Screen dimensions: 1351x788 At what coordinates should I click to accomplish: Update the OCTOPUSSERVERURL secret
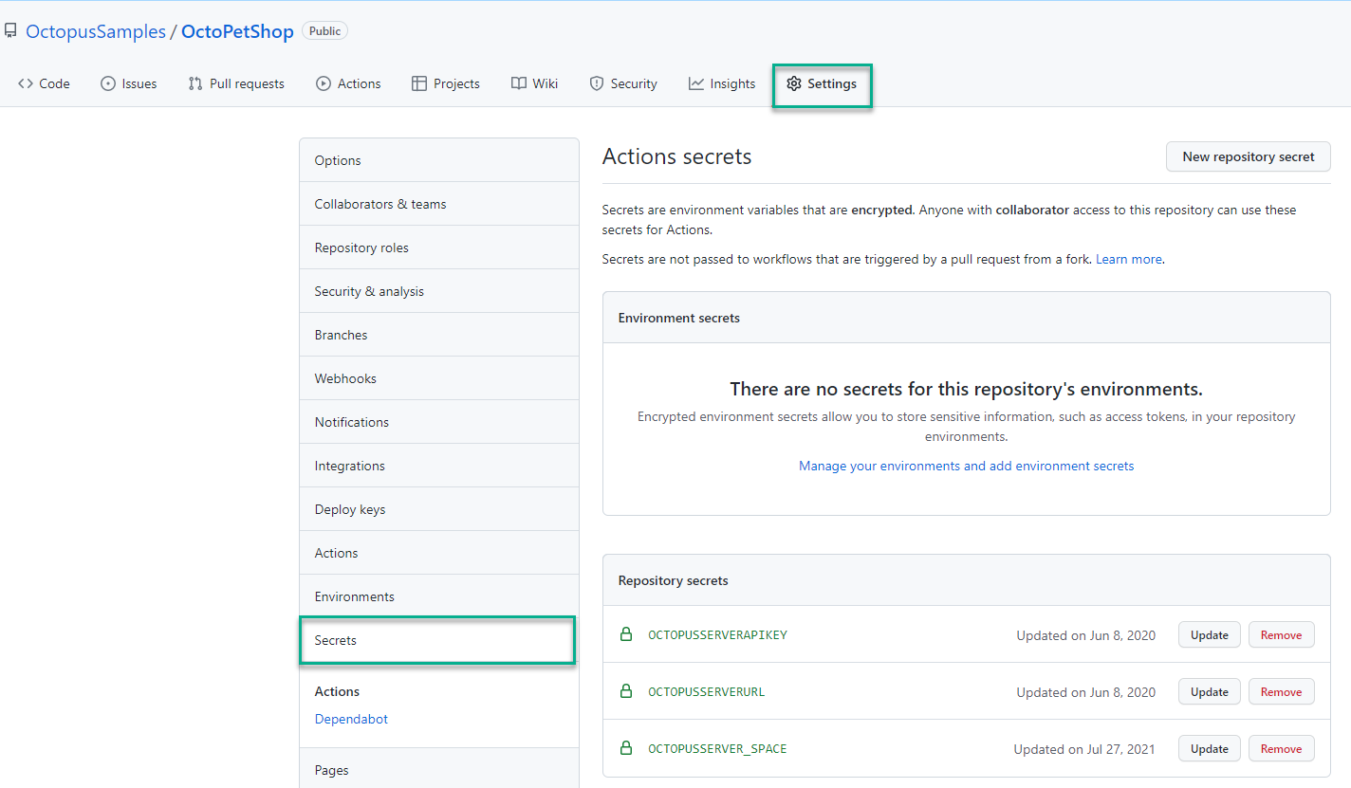(x=1209, y=691)
